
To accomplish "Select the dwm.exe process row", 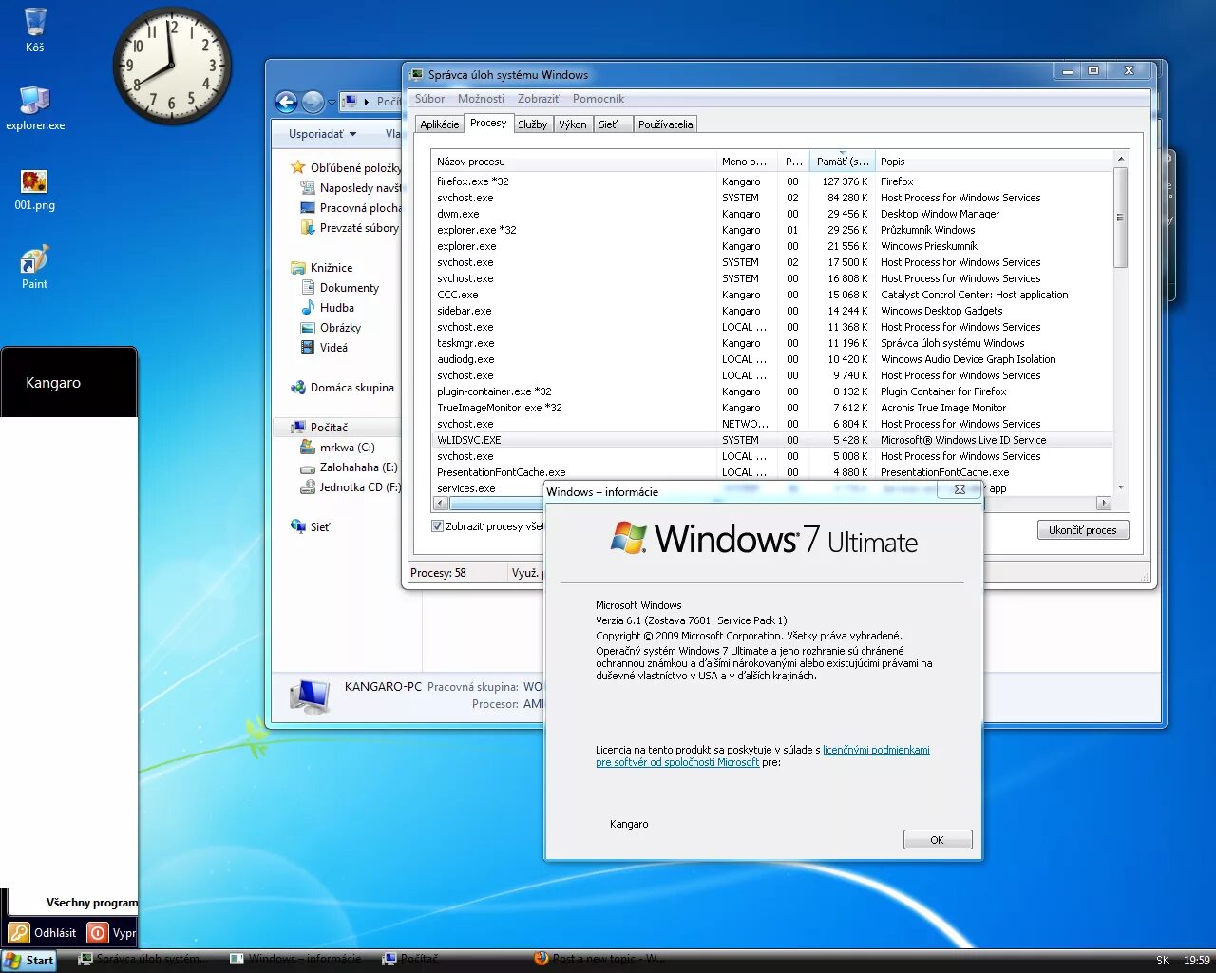I will 771,214.
